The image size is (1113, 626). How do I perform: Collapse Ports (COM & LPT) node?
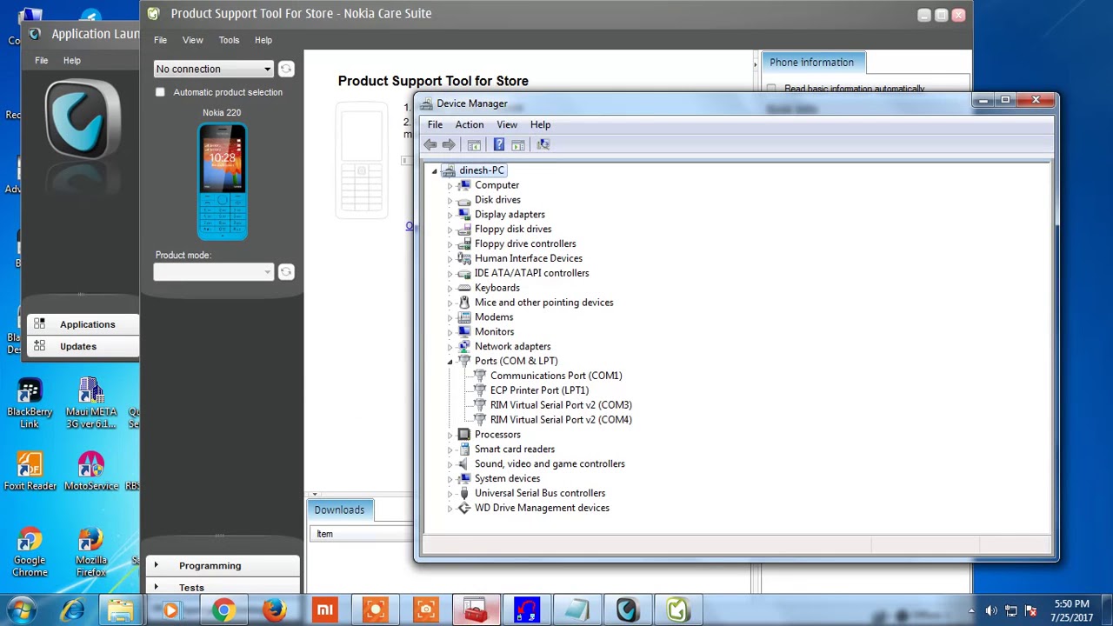(x=450, y=361)
